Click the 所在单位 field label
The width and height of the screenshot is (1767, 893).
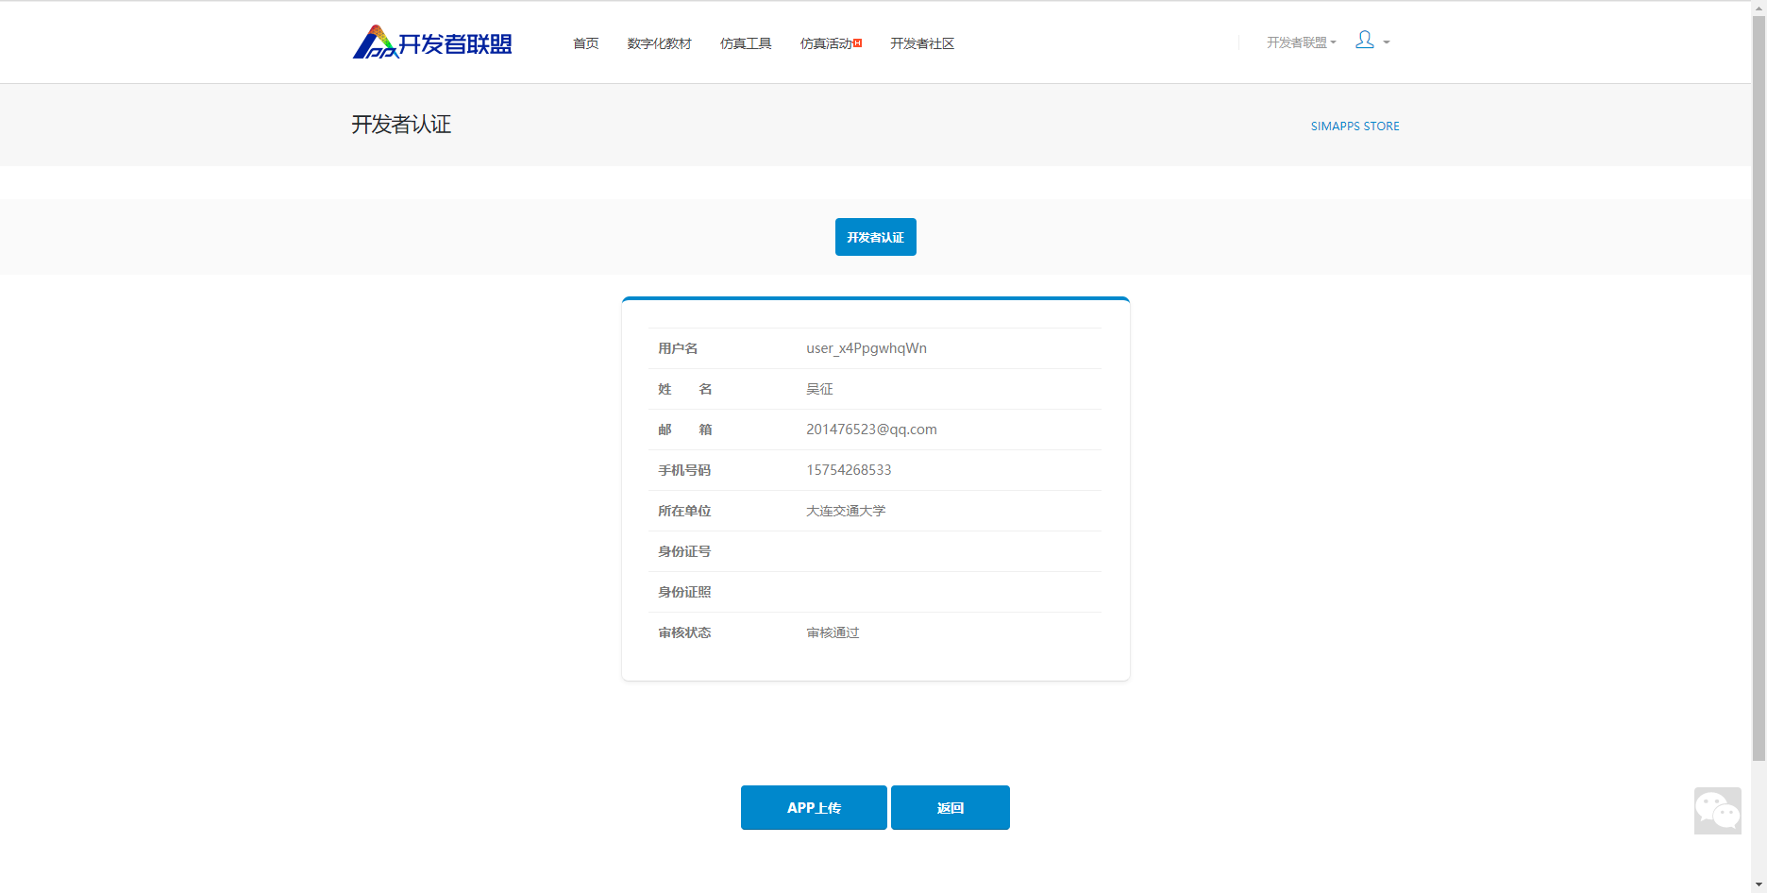point(684,511)
